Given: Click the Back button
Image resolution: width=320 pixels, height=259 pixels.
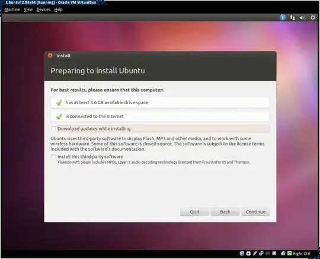Looking at the screenshot, I should click(x=225, y=212).
